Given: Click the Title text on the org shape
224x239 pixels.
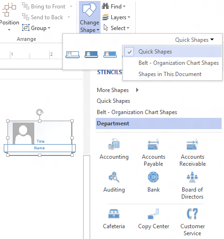Looking at the screenshot, I should point(40,141).
